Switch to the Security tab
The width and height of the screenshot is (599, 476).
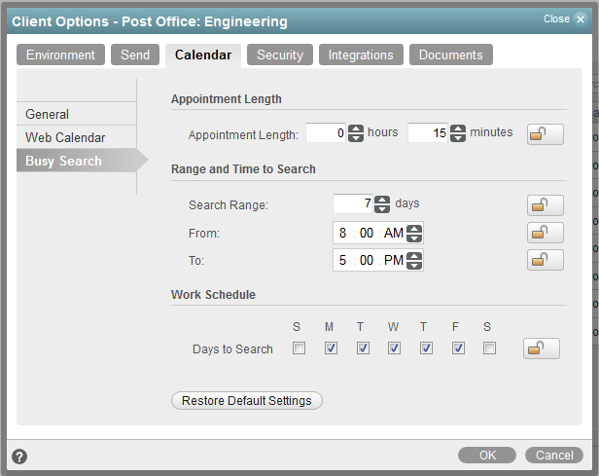tap(280, 55)
